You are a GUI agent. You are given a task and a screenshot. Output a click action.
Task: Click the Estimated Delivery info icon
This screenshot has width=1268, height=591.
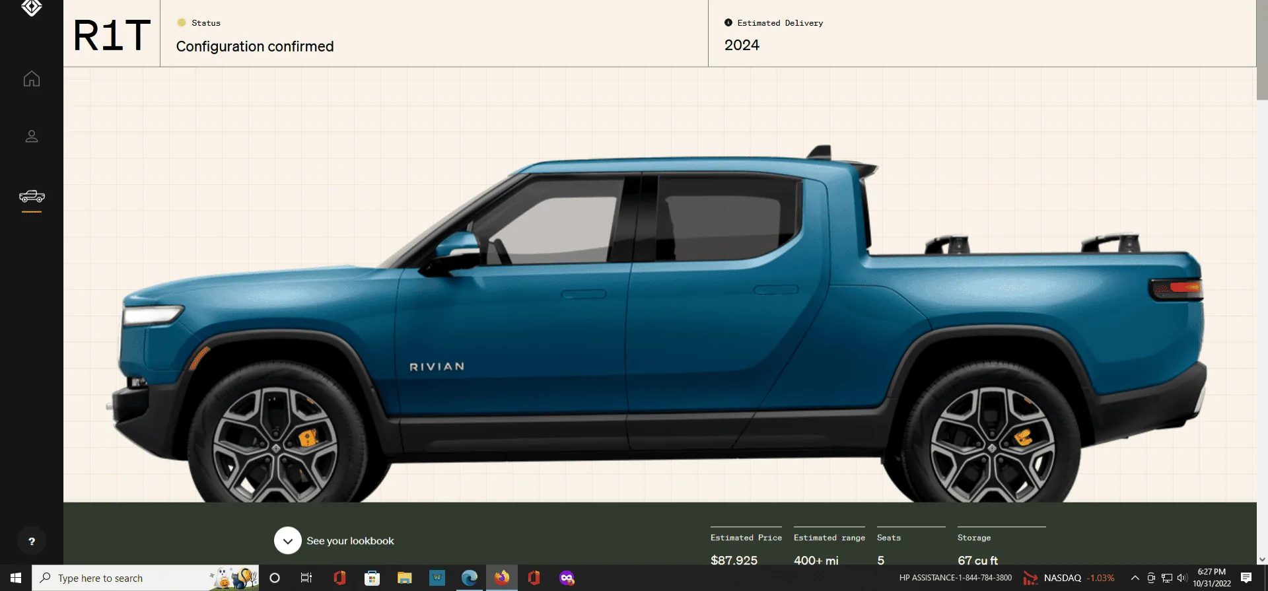click(x=728, y=22)
